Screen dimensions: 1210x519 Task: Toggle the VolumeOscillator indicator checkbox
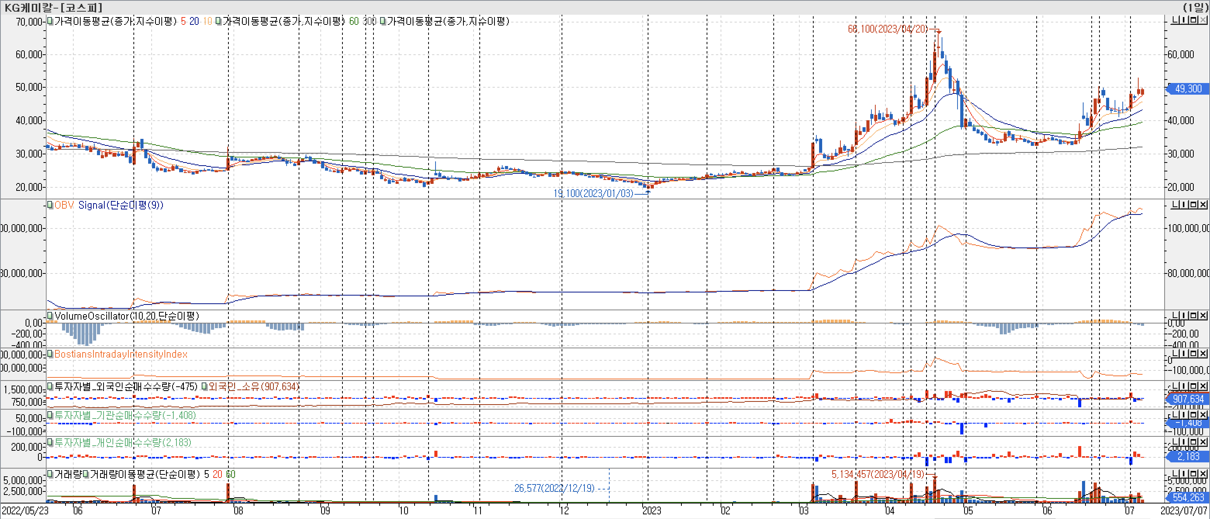50,316
